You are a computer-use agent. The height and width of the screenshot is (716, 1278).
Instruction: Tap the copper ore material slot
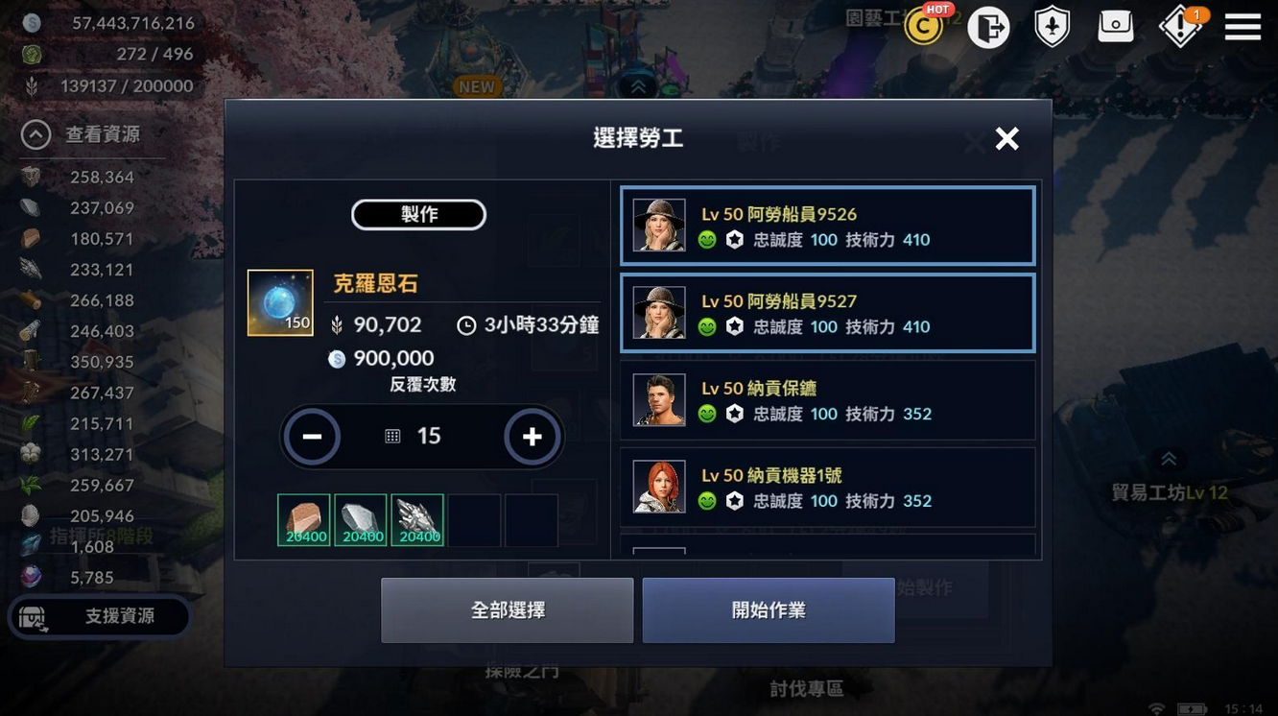(x=304, y=520)
